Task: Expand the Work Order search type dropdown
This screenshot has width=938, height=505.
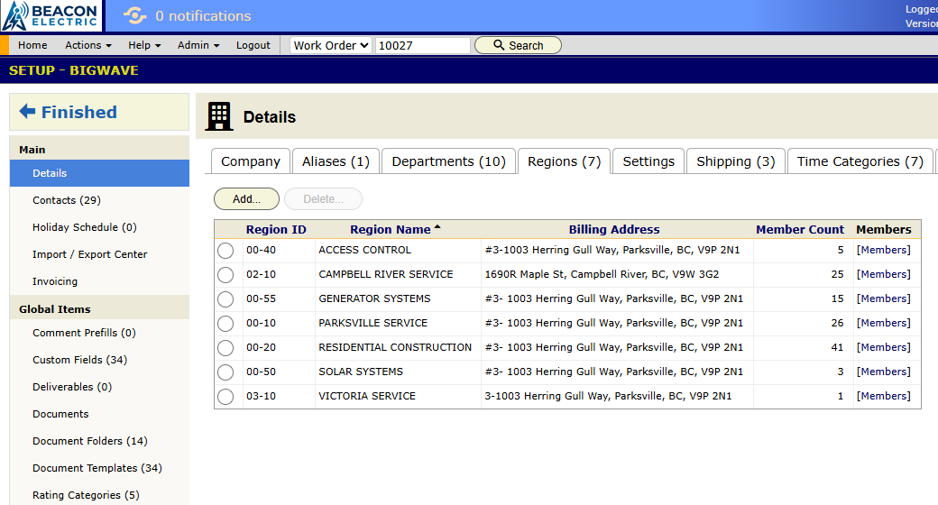Action: pyautogui.click(x=331, y=45)
